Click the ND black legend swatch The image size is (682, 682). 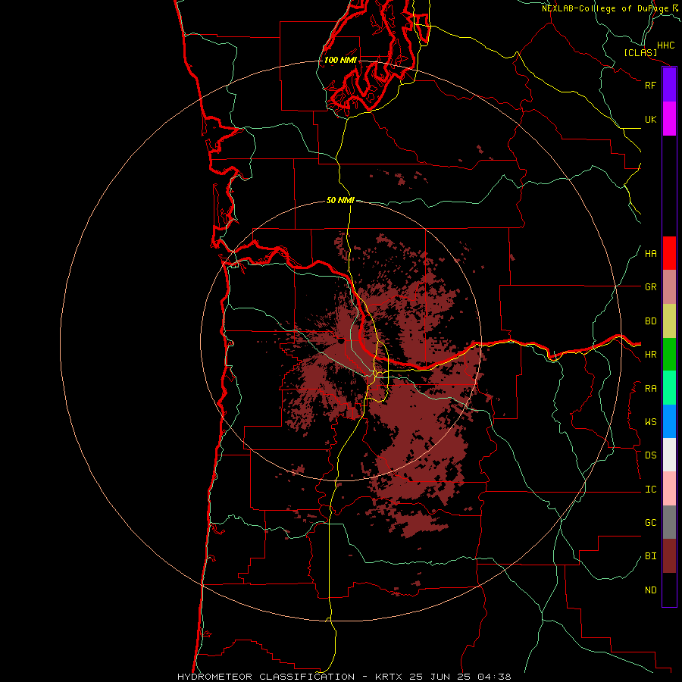click(669, 590)
